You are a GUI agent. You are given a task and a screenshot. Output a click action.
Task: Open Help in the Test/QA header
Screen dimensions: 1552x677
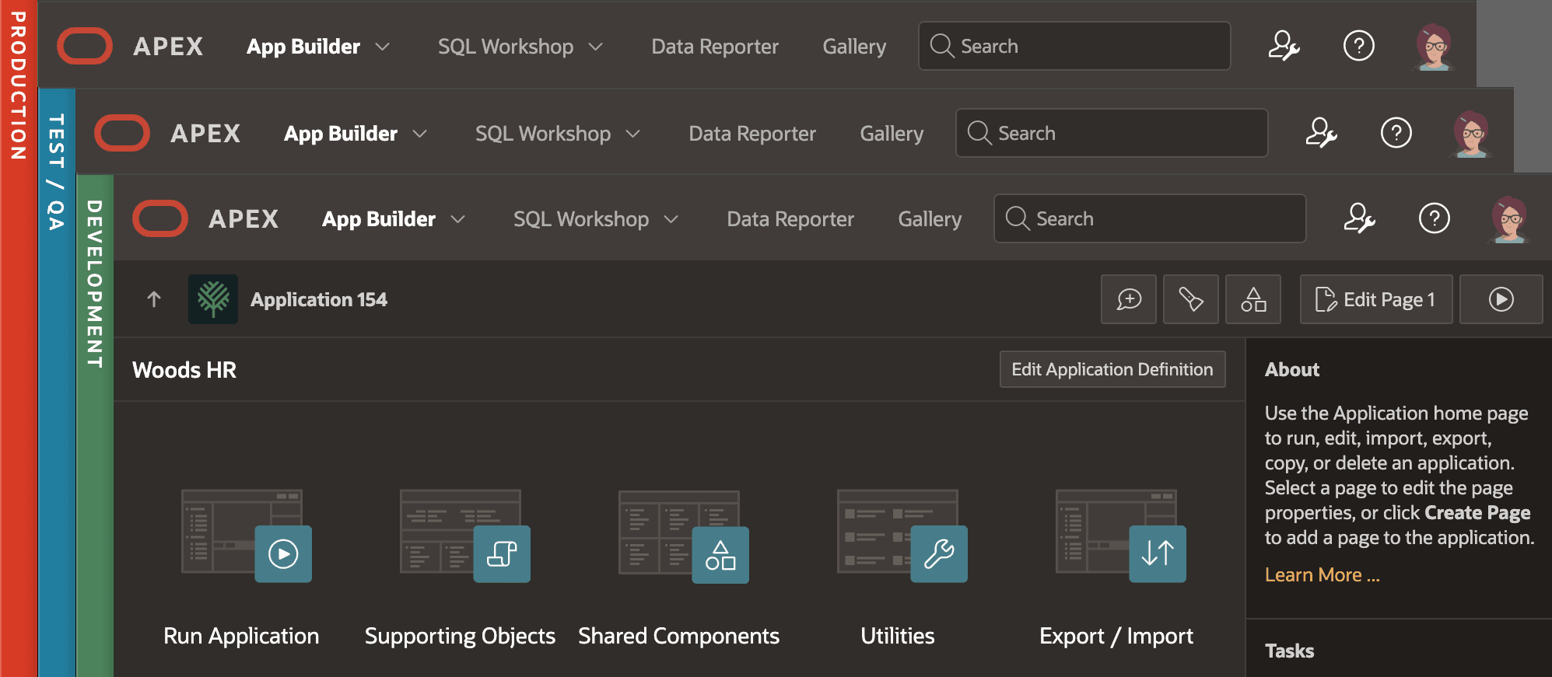click(x=1396, y=133)
